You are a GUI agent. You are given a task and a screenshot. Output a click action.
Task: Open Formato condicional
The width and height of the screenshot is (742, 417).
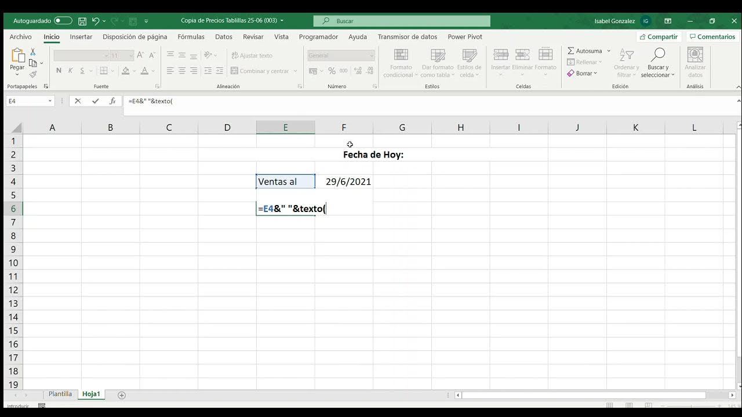click(401, 63)
